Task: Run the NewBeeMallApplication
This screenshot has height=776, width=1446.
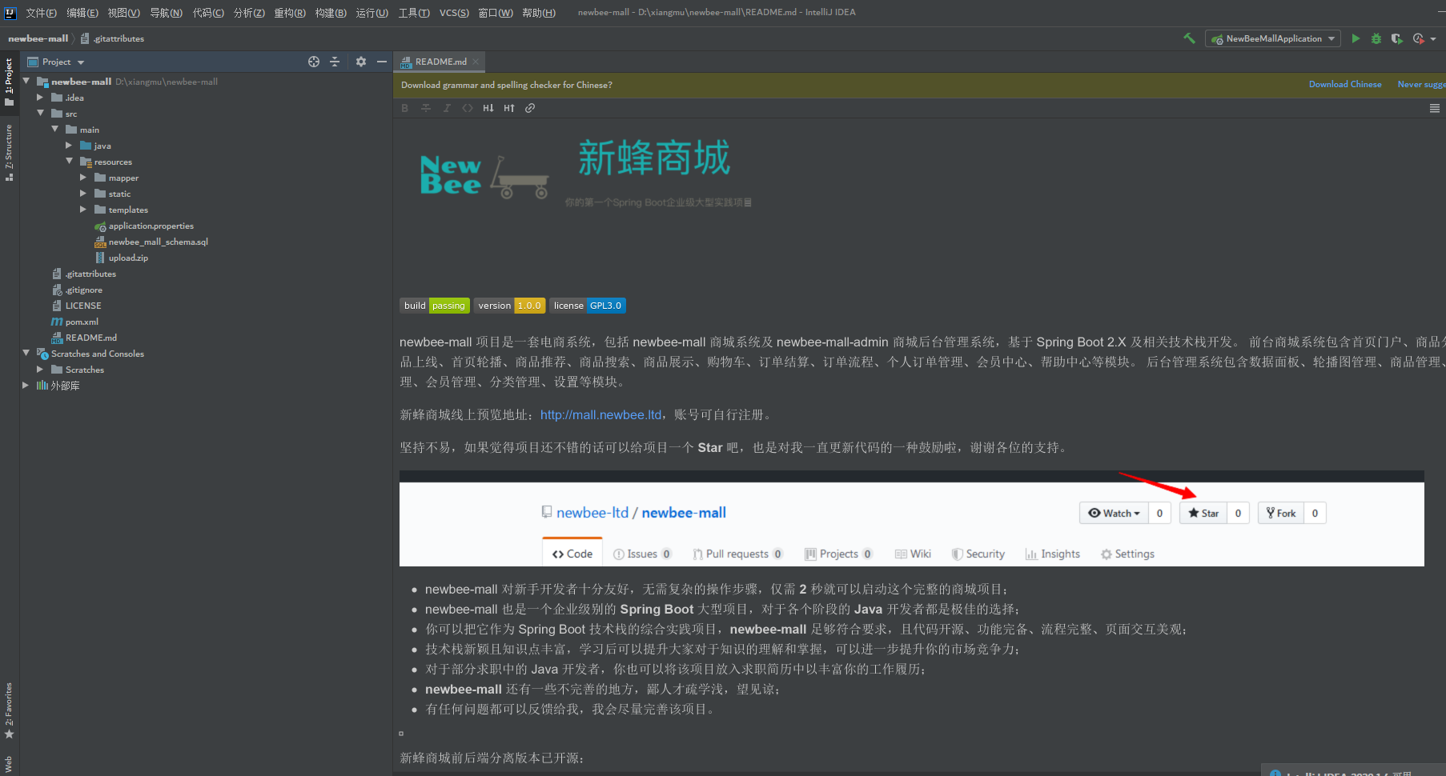Action: pos(1356,38)
